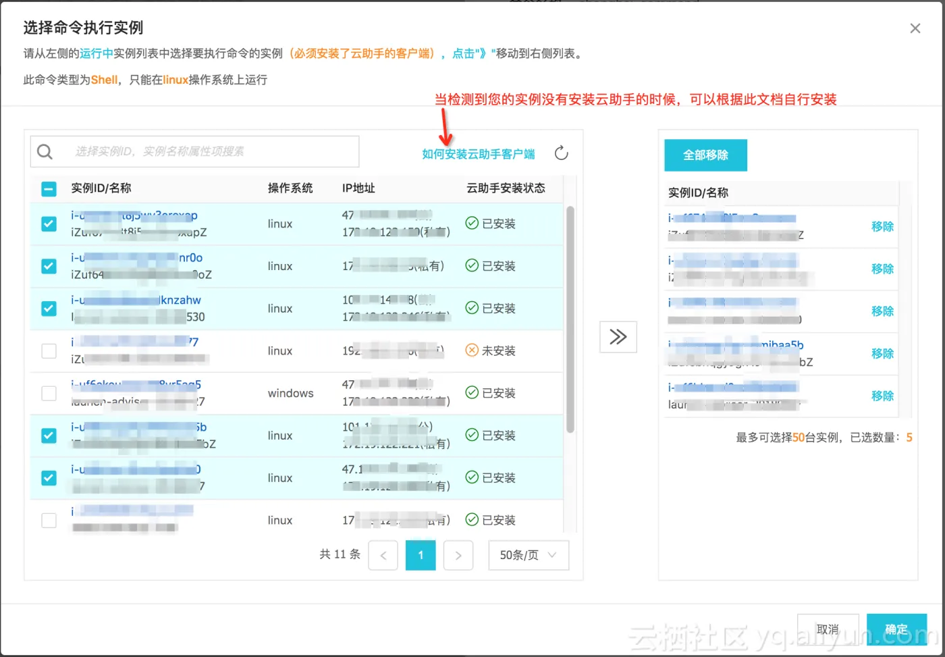The image size is (945, 657).
Task: Uncheck the instance ending in apZ
Action: (49, 224)
